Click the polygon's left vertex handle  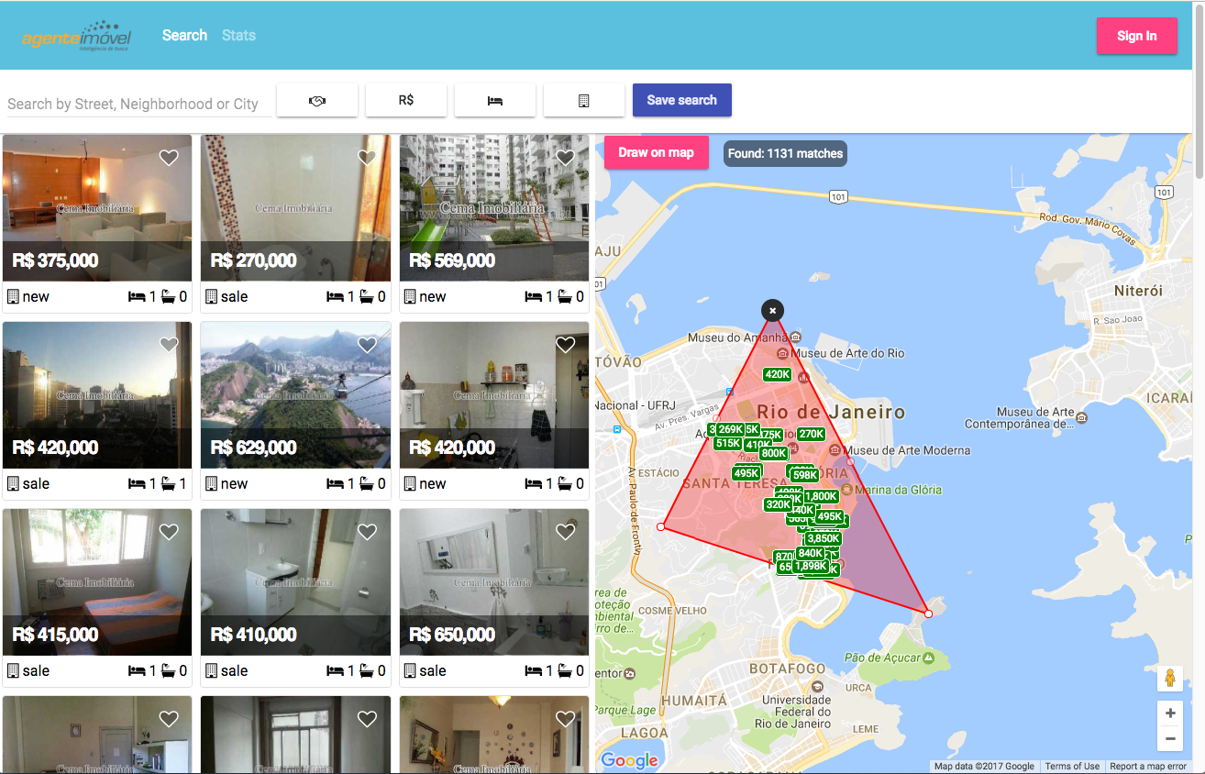660,527
